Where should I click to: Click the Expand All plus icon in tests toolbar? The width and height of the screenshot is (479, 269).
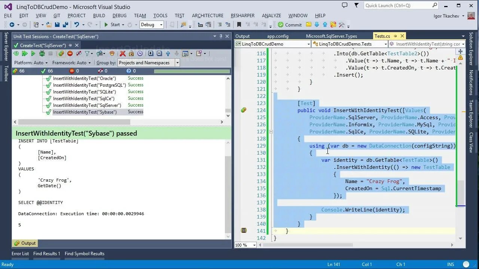150,53
